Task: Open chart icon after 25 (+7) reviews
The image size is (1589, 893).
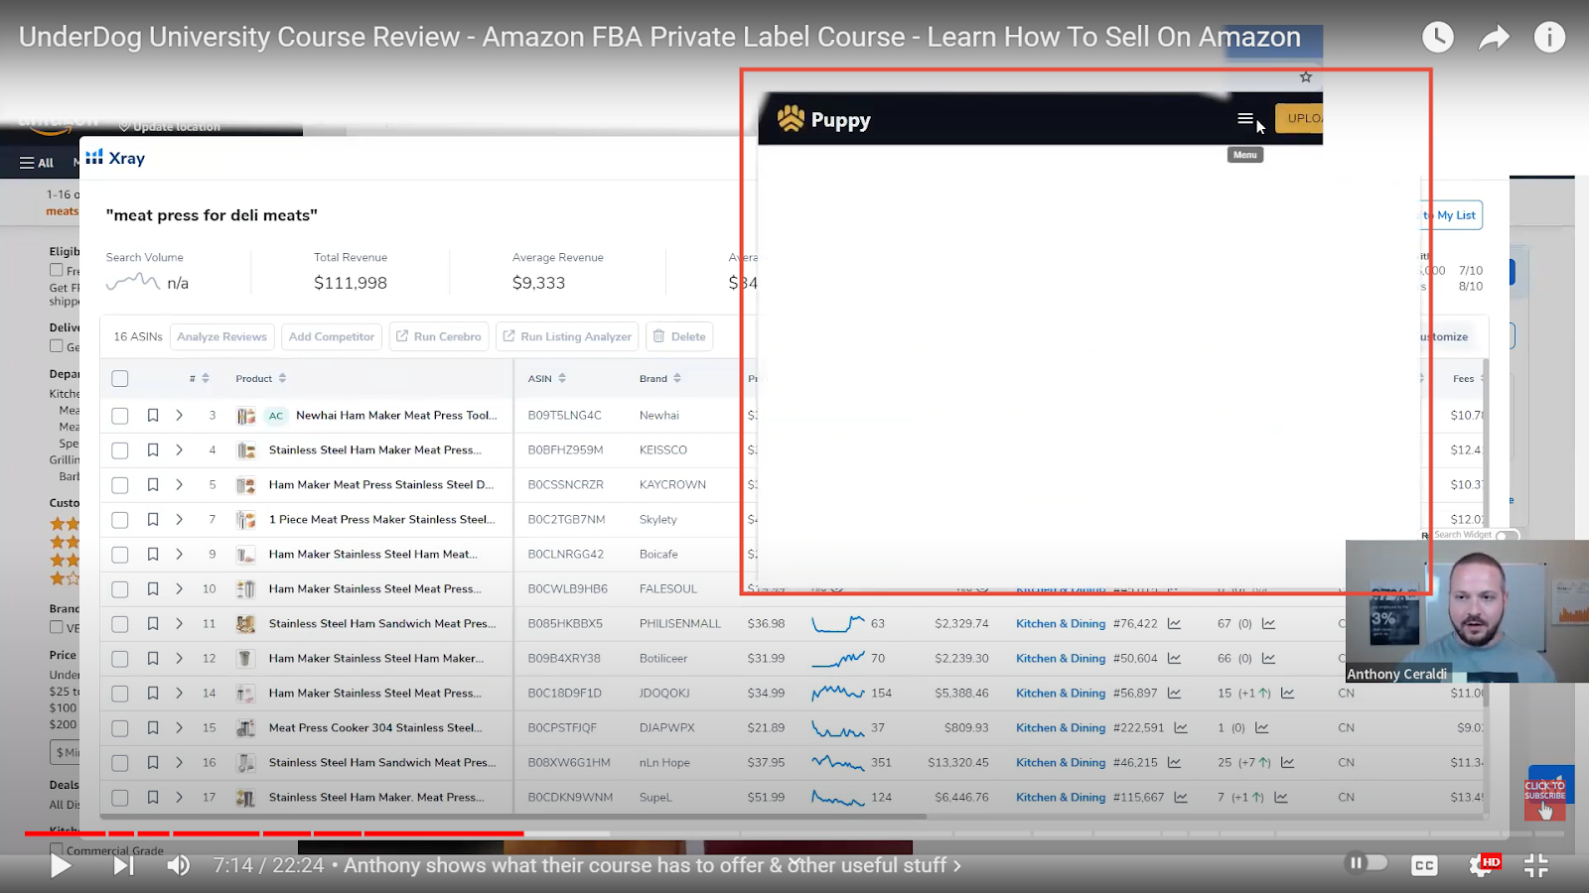Action: [1288, 763]
